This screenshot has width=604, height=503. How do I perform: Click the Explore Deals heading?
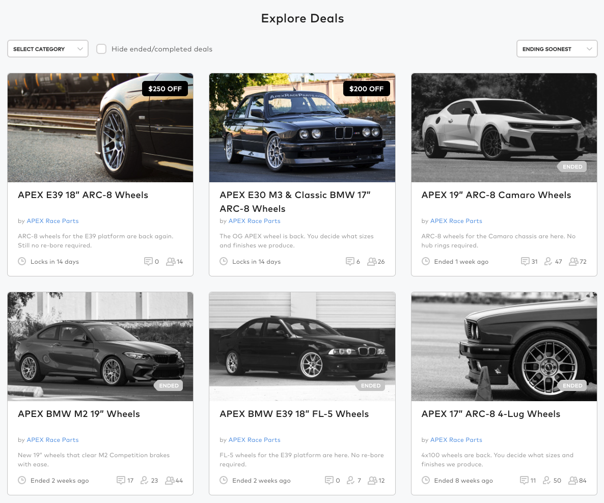pyautogui.click(x=303, y=18)
